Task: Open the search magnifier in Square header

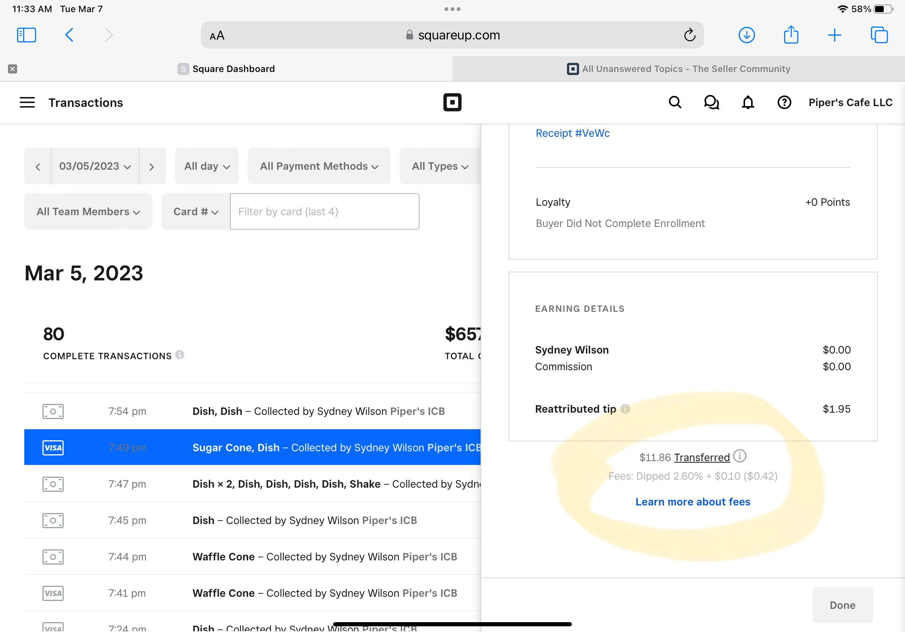Action: (675, 102)
